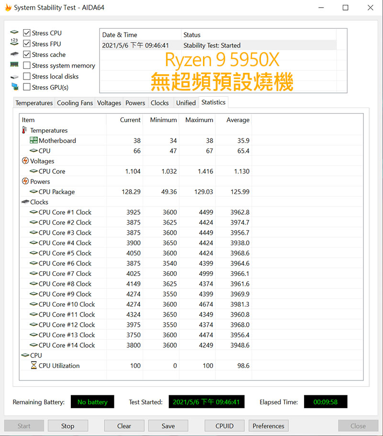Maximize the AIDA64 window
The image size is (383, 436).
tap(346, 8)
